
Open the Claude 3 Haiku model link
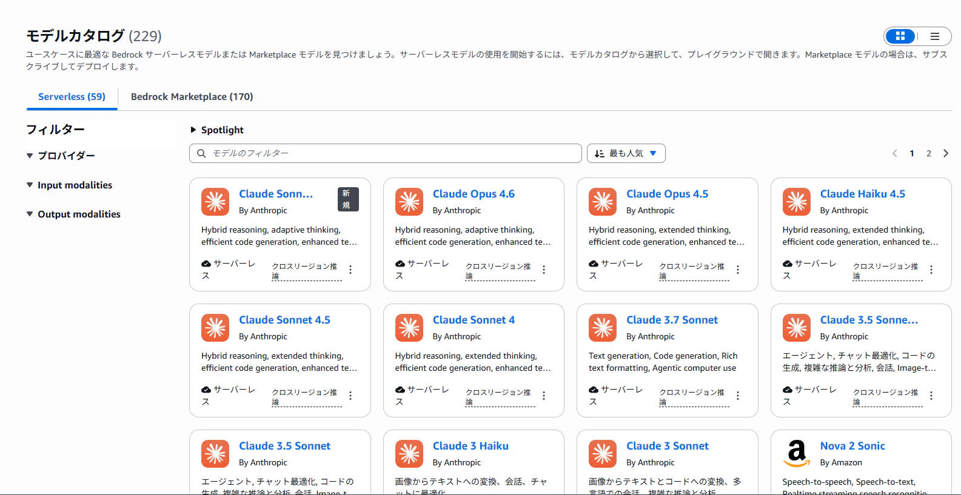(470, 446)
